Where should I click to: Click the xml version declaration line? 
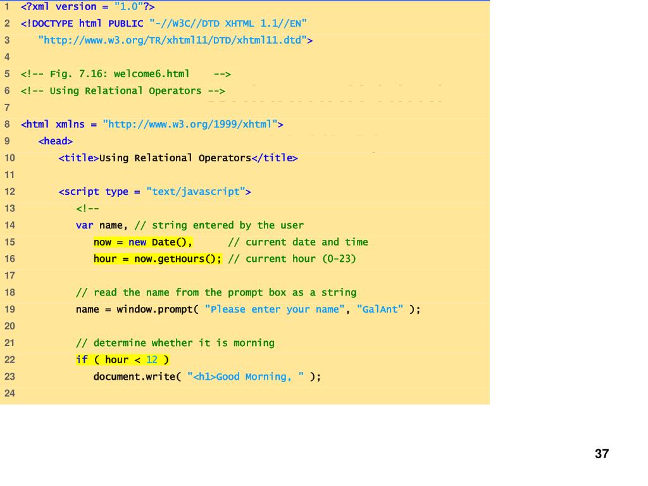87,6
